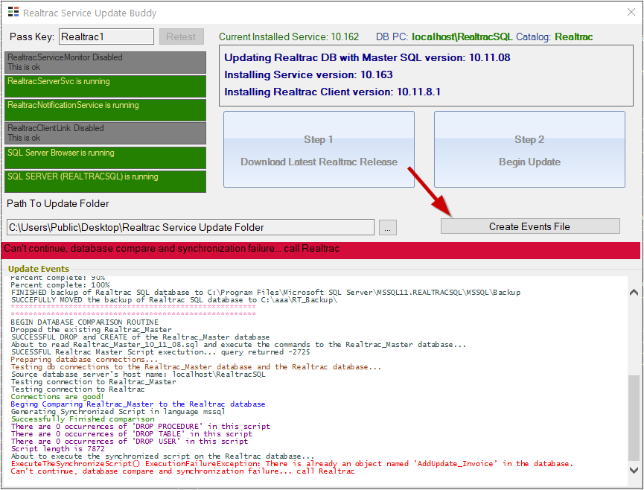Click 'Dropped the existing Realtrac_Master' log line
Image resolution: width=644 pixels, height=490 pixels.
[x=91, y=329]
